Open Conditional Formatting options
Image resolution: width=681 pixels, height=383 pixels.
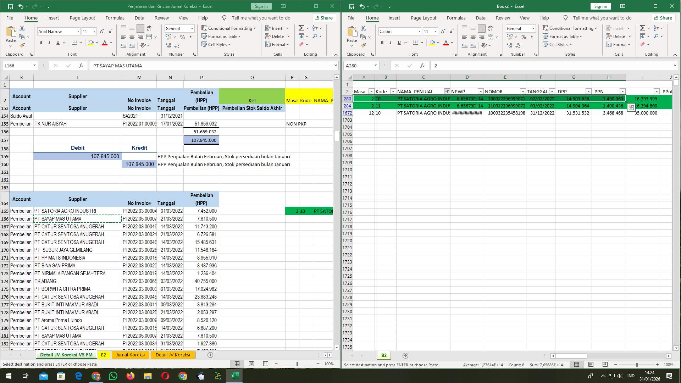point(229,28)
